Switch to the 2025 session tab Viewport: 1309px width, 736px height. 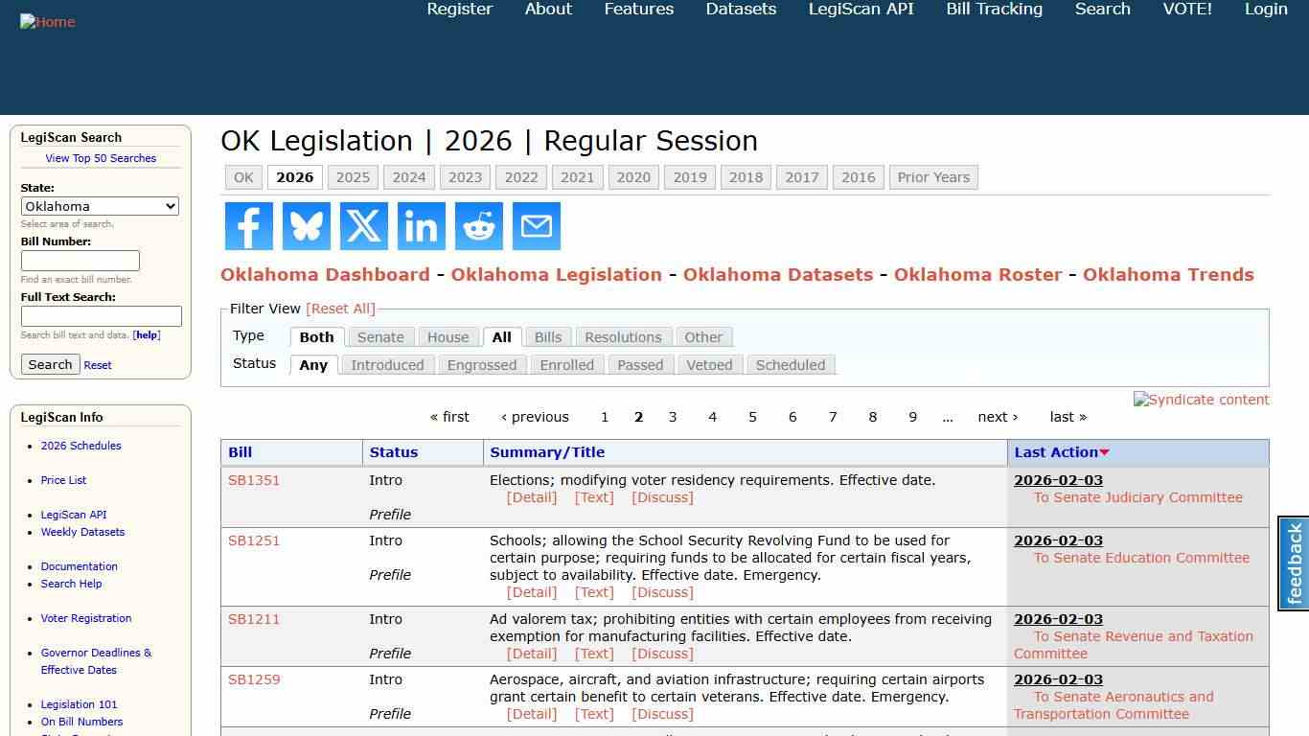[353, 177]
